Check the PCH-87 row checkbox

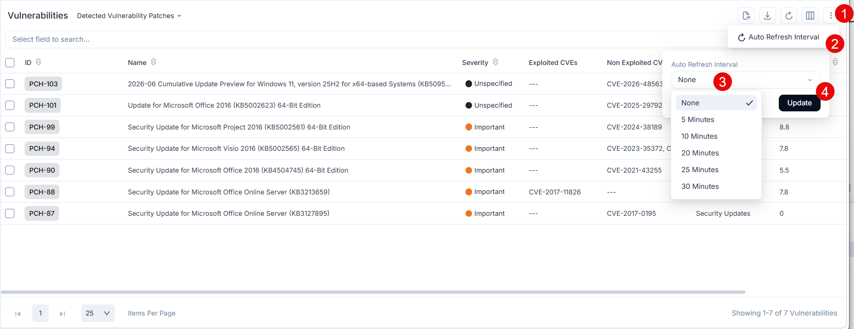pos(10,213)
